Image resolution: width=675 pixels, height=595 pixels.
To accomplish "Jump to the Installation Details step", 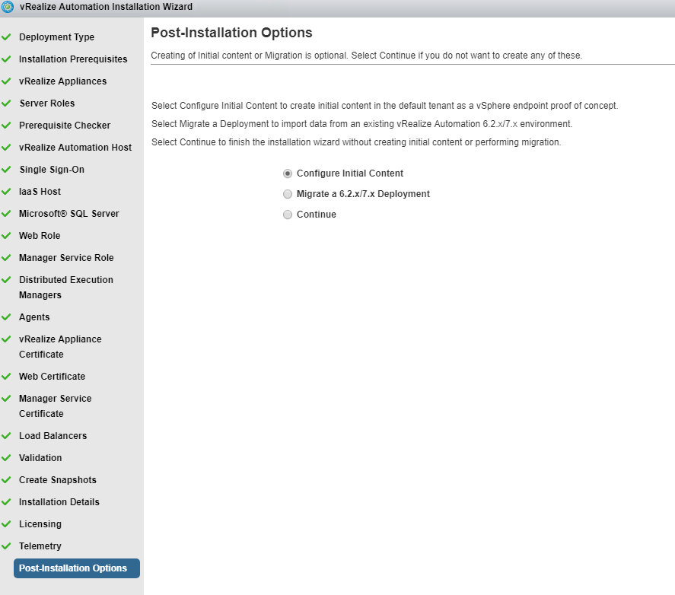I will (x=59, y=502).
